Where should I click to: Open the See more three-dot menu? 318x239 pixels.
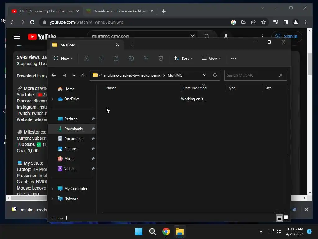[234, 58]
